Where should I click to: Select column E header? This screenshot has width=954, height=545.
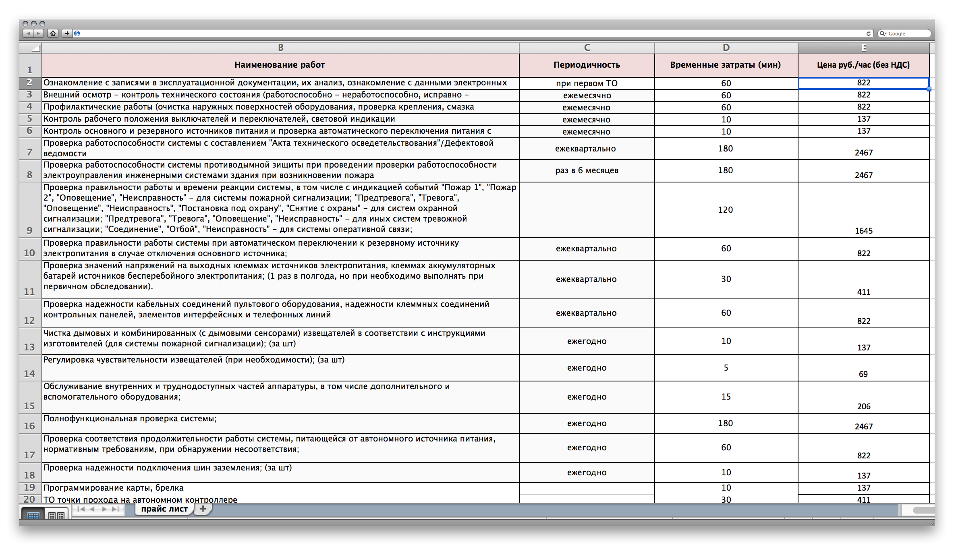[x=864, y=48]
